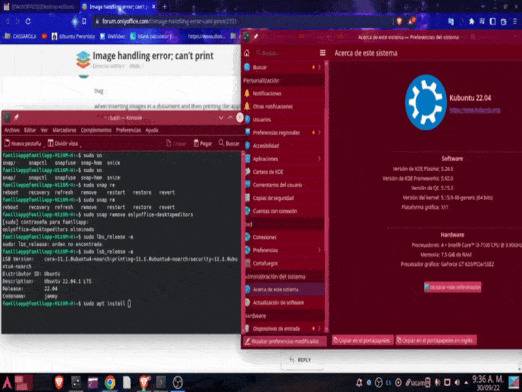Open Complementos menu in Konsole
The height and width of the screenshot is (392, 522).
[96, 130]
